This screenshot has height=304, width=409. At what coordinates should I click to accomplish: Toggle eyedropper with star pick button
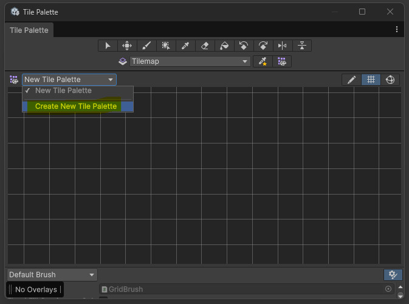pyautogui.click(x=263, y=61)
